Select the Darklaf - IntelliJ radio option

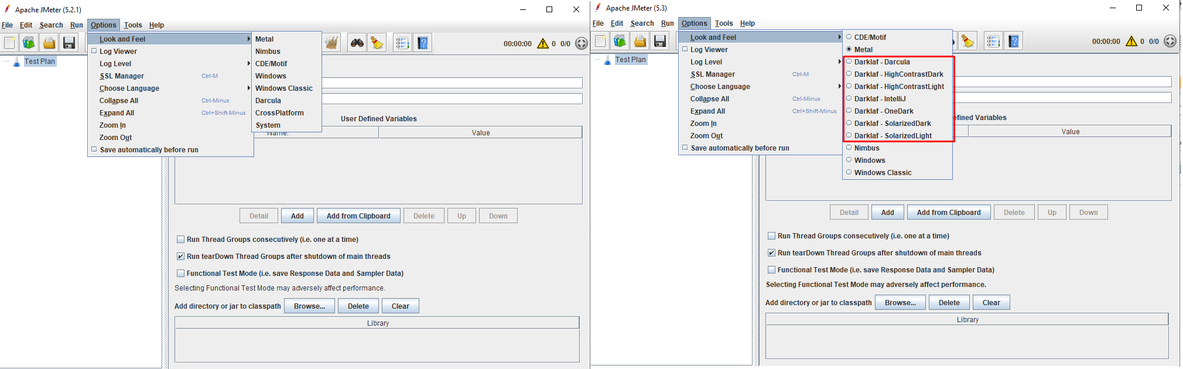pyautogui.click(x=849, y=98)
